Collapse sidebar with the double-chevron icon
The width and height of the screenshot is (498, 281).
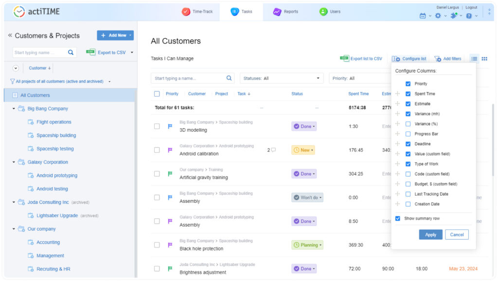point(10,35)
